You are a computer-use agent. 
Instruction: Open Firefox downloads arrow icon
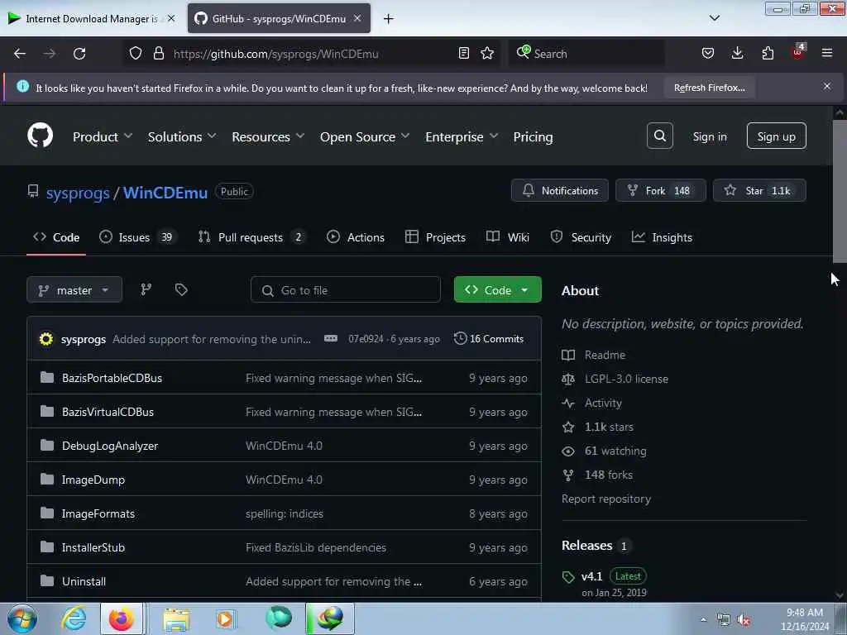tap(737, 53)
